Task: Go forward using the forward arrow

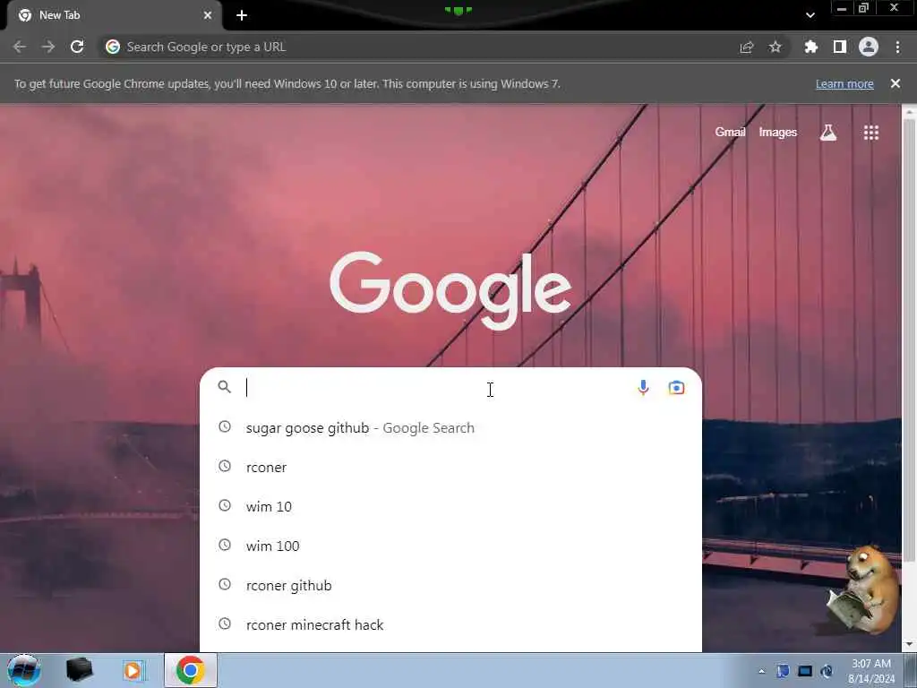Action: click(x=48, y=47)
